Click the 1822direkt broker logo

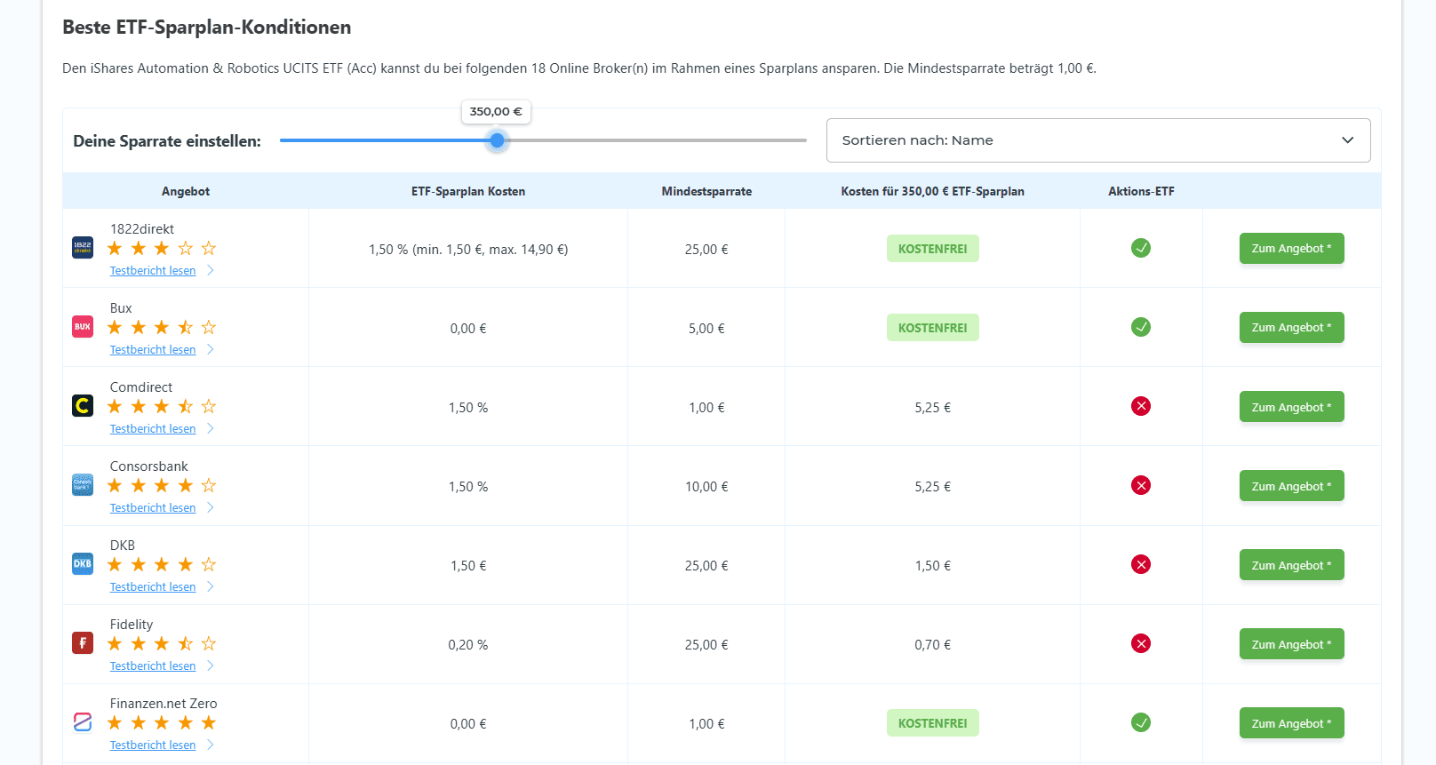83,248
